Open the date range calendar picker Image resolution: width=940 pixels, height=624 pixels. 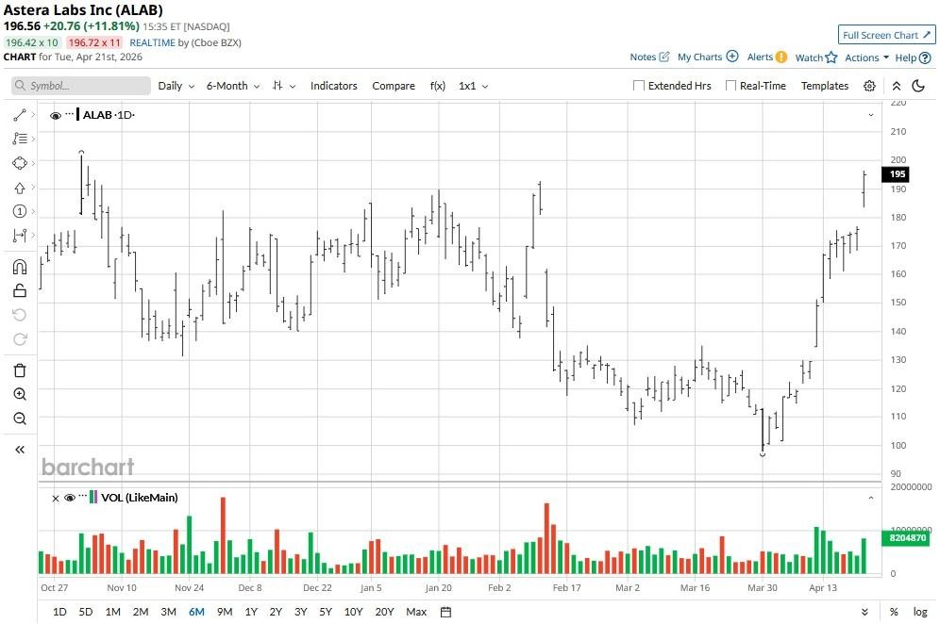pyautogui.click(x=445, y=612)
